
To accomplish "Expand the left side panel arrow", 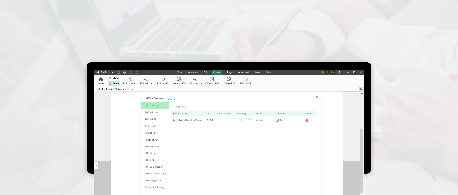I will pyautogui.click(x=96, y=166).
